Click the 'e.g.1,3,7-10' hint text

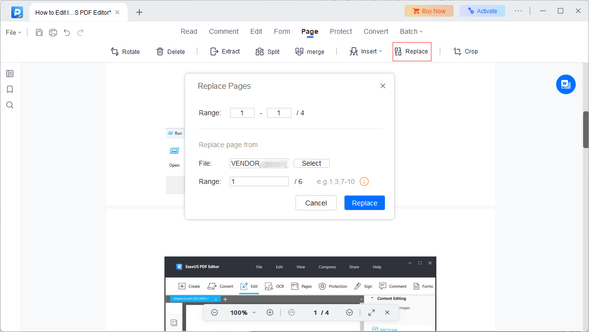(336, 181)
